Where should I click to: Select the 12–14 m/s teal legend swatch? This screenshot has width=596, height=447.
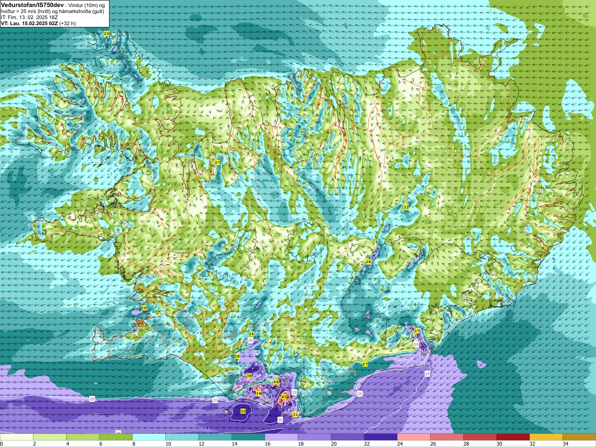215,437
